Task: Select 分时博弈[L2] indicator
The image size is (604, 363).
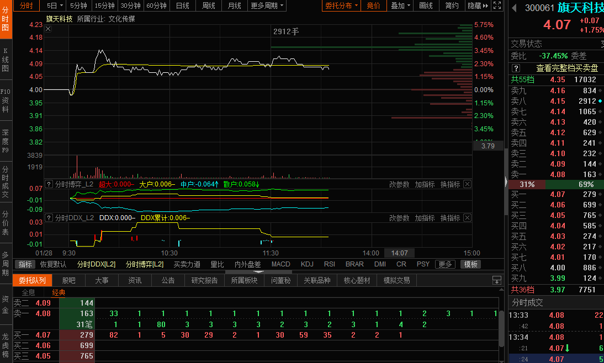Action: 145,264
